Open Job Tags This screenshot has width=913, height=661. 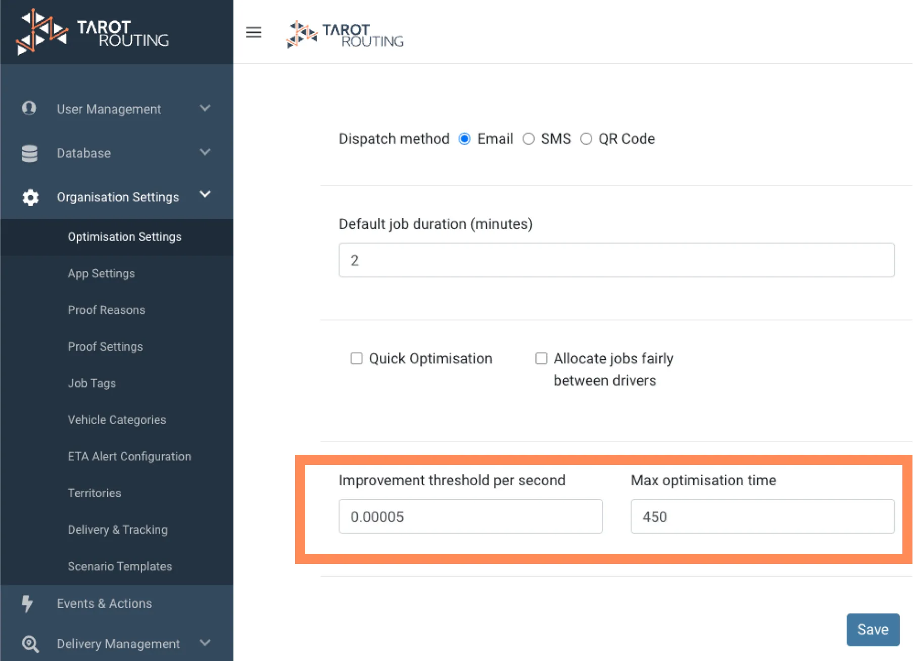92,383
